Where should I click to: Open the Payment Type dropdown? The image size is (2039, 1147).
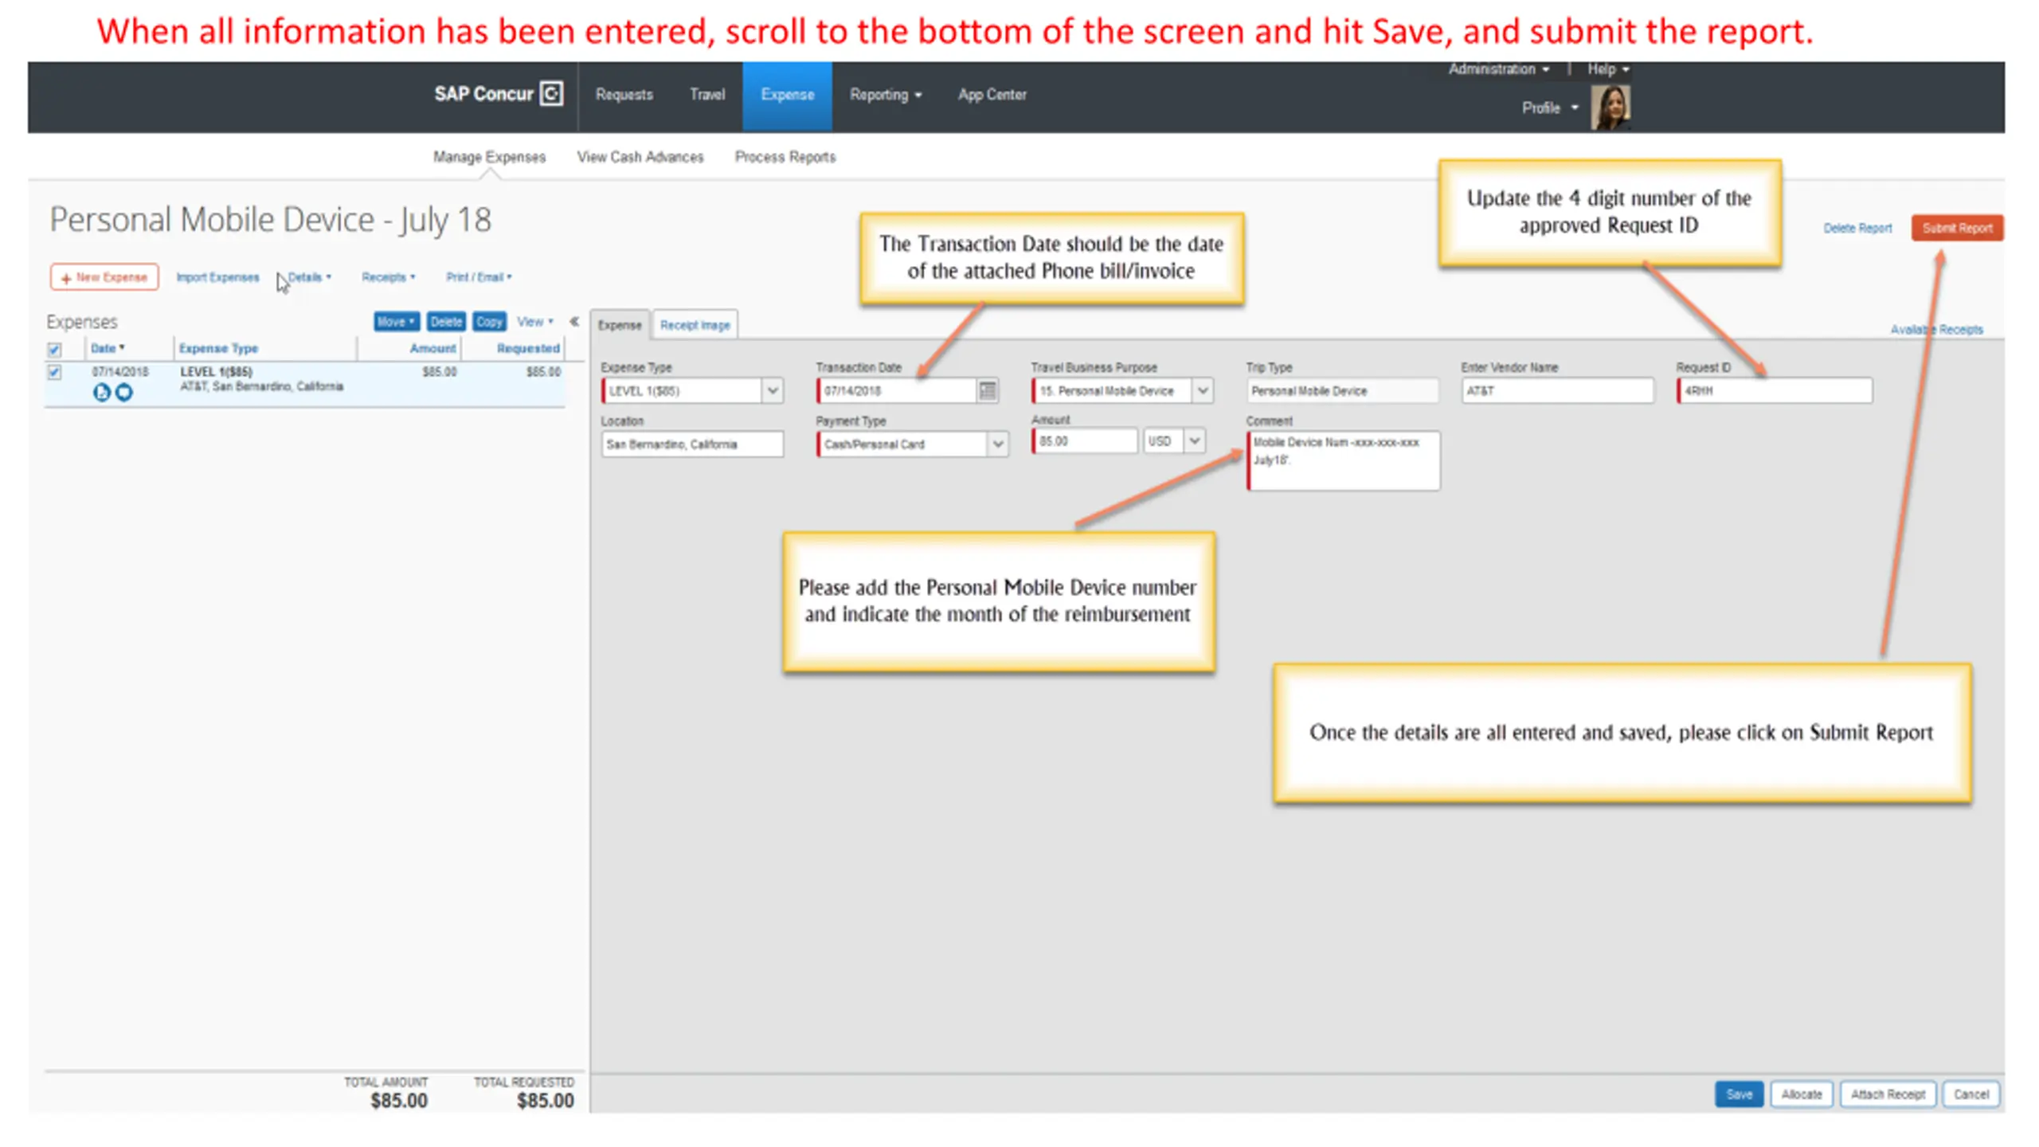pyautogui.click(x=997, y=444)
